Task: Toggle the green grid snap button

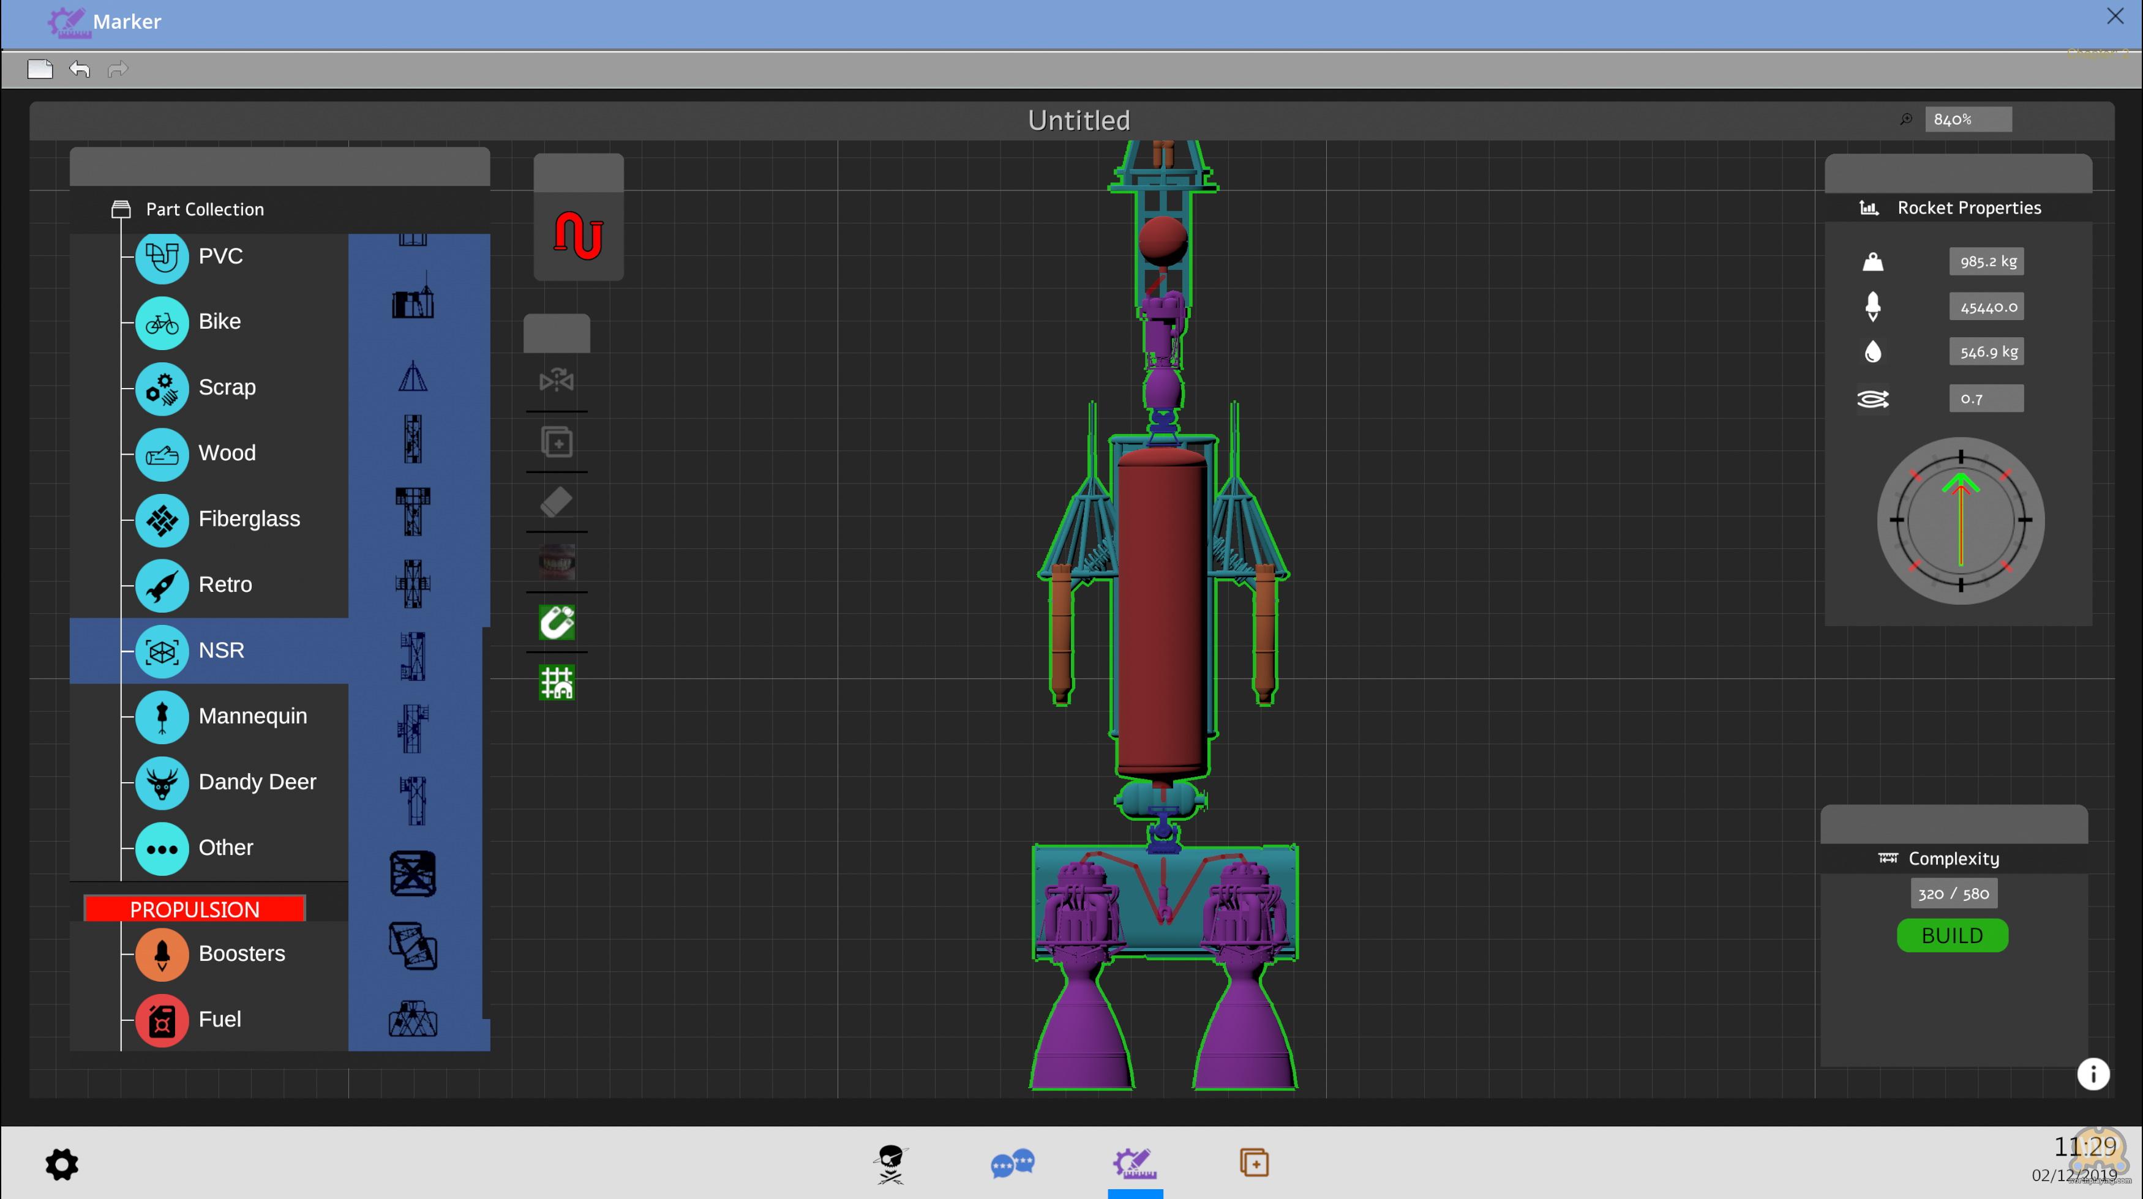Action: point(557,682)
